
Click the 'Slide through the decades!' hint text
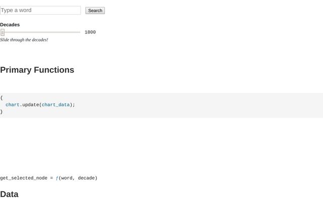click(x=24, y=40)
